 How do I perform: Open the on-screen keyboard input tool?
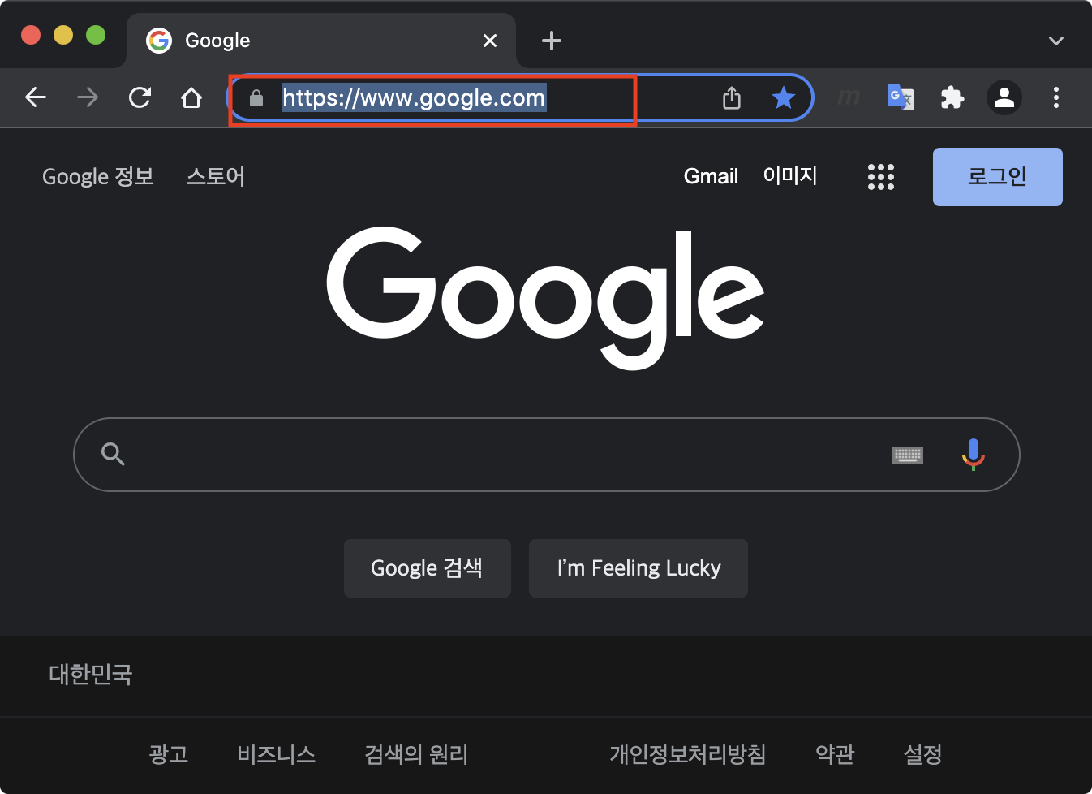[908, 455]
